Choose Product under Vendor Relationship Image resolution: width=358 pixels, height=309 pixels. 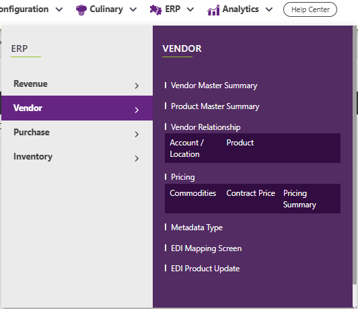click(x=240, y=143)
